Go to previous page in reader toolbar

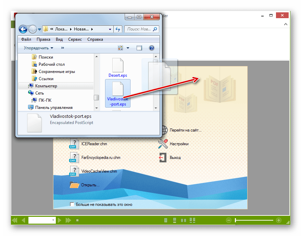[24, 220]
